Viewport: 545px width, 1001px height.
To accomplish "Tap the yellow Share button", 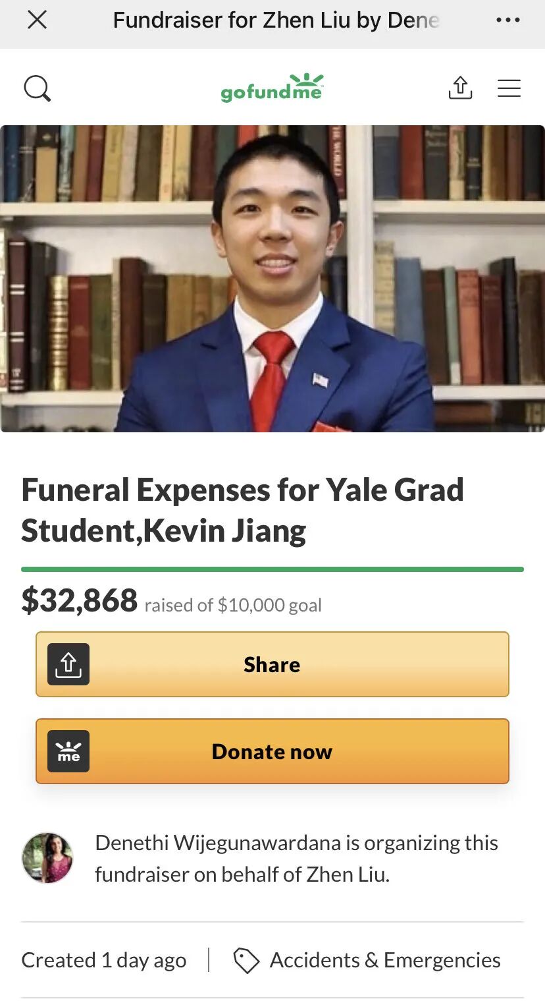I will coord(272,664).
